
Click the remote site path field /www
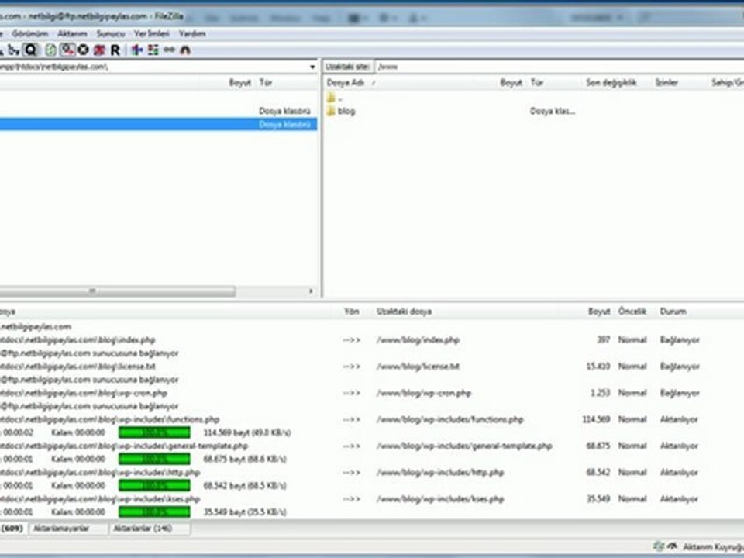(x=559, y=67)
